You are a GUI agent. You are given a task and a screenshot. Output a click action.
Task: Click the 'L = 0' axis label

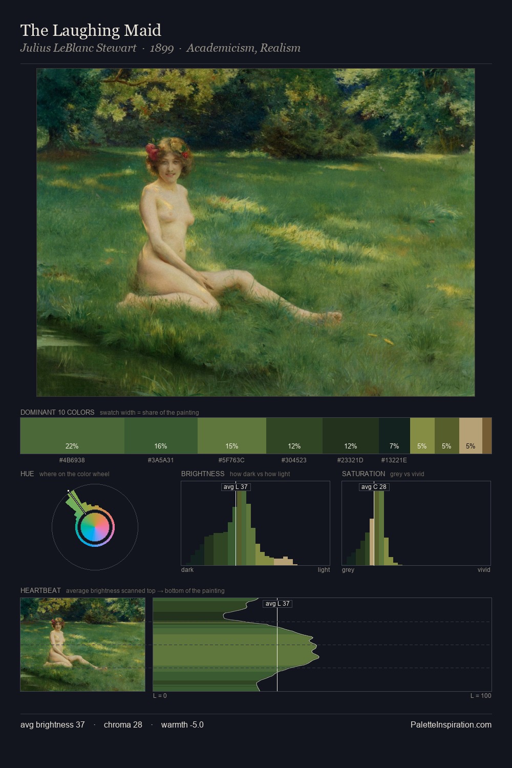(x=160, y=696)
